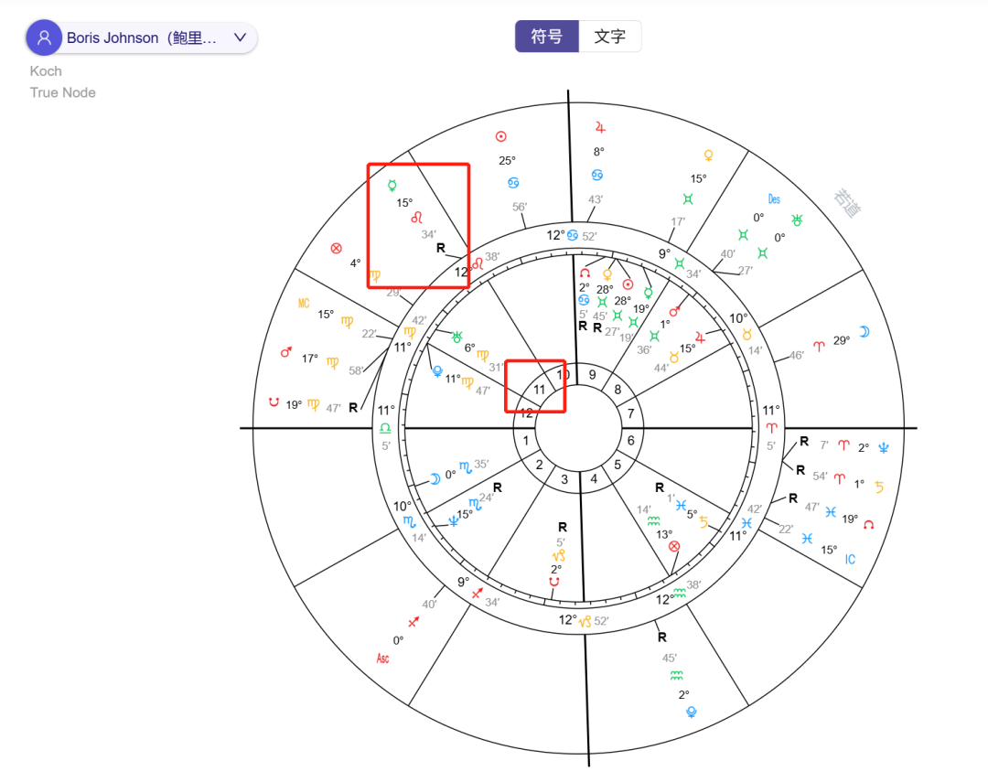Click house number 11 inside the red box
The width and height of the screenshot is (988, 782).
539,390
